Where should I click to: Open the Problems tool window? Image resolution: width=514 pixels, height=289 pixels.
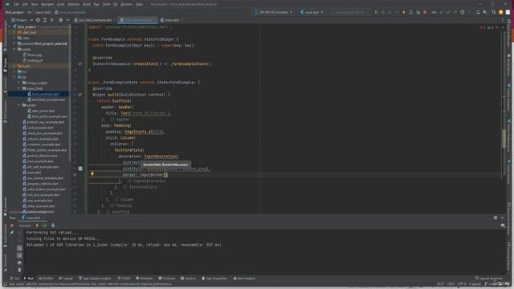click(145, 279)
